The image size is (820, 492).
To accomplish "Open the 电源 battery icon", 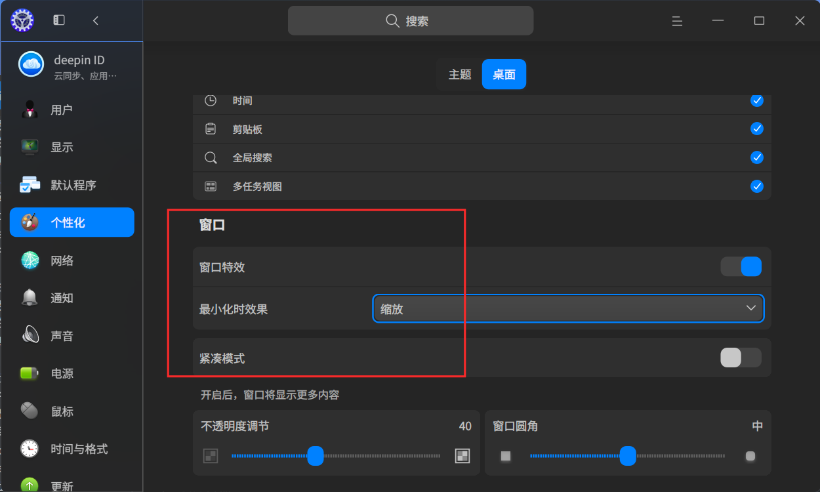I will point(30,373).
